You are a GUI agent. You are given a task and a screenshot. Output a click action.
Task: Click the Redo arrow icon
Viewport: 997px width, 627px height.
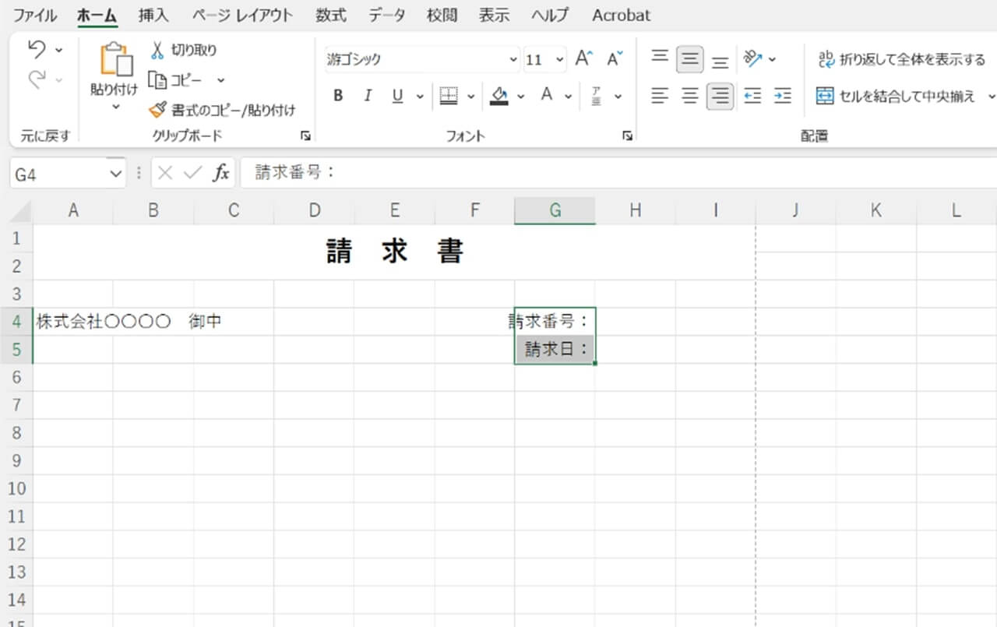pyautogui.click(x=37, y=79)
